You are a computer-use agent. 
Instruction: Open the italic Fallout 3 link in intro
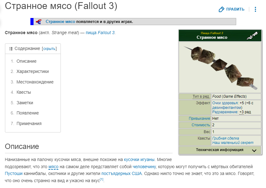[106, 33]
